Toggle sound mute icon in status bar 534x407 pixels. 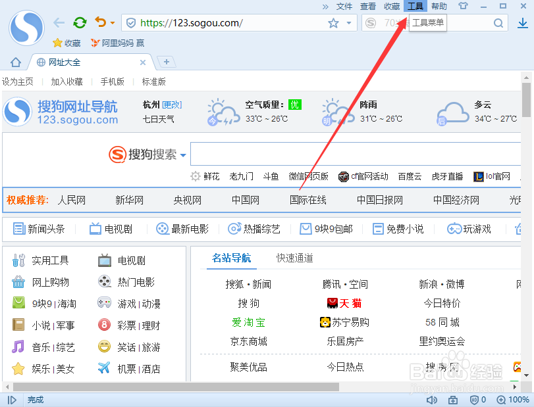432,400
